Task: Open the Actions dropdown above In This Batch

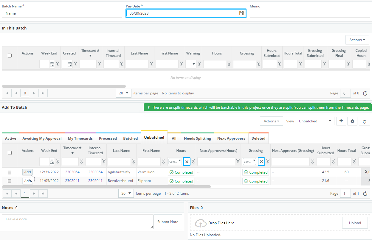Action: pos(357,40)
